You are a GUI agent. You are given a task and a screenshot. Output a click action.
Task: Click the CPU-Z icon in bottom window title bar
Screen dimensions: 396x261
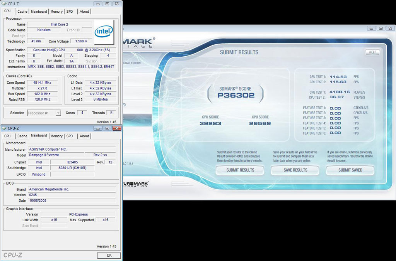point(4,128)
